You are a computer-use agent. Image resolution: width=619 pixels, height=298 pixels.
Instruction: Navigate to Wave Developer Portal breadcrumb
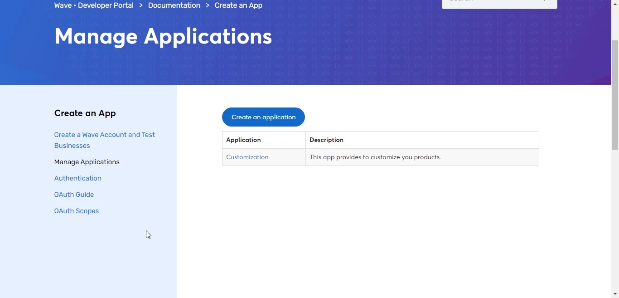(94, 5)
